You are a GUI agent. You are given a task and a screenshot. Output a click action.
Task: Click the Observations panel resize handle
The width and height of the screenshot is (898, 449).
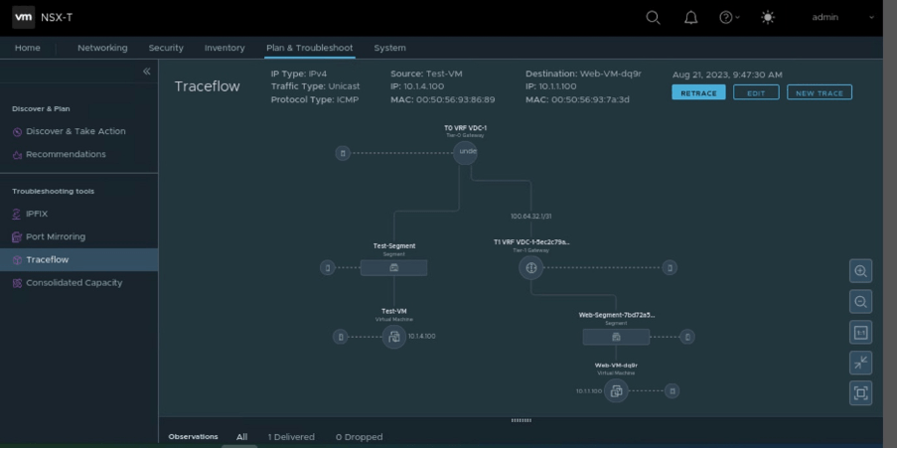[521, 420]
